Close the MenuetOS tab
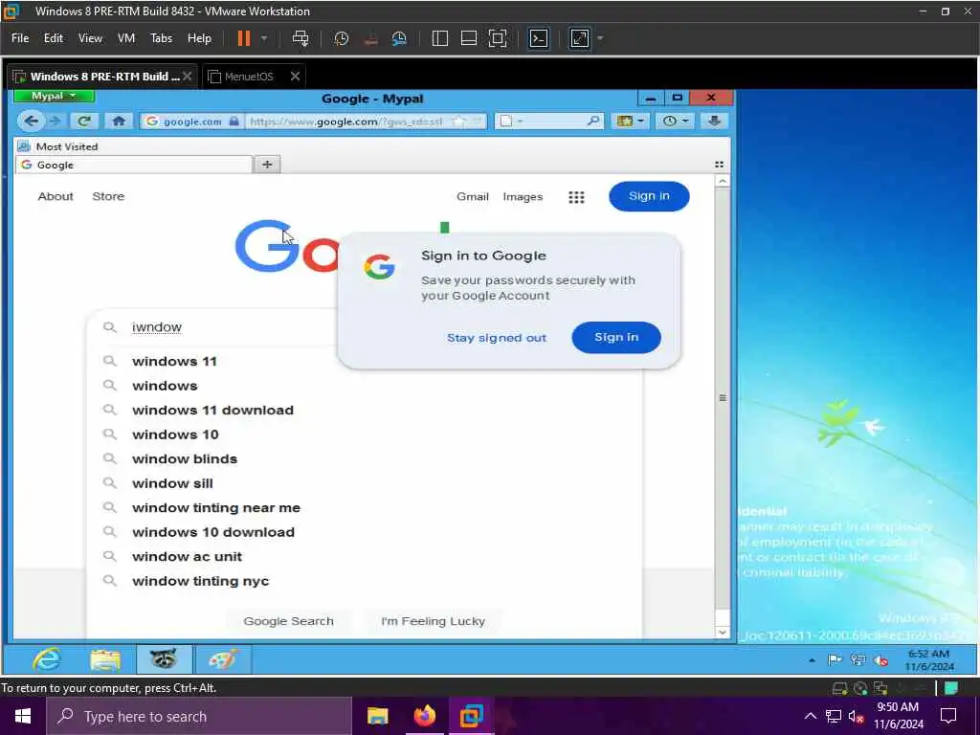The image size is (980, 735). pos(295,77)
